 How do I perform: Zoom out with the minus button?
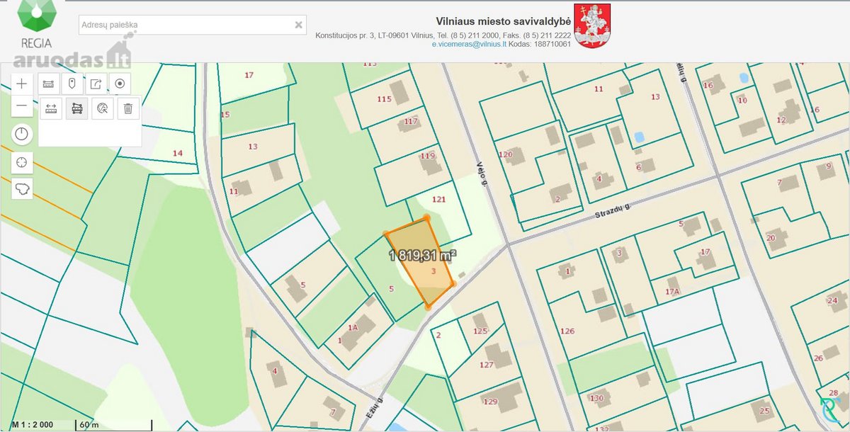point(22,106)
